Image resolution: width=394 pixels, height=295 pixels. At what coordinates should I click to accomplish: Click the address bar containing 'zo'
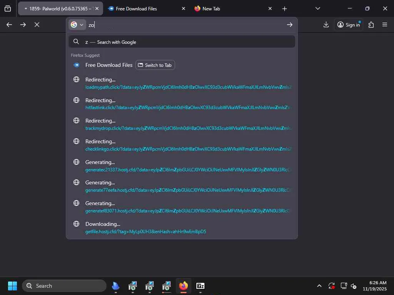point(186,25)
